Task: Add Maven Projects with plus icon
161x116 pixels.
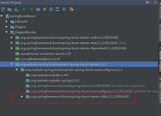Action: pyautogui.click(x=24, y=9)
